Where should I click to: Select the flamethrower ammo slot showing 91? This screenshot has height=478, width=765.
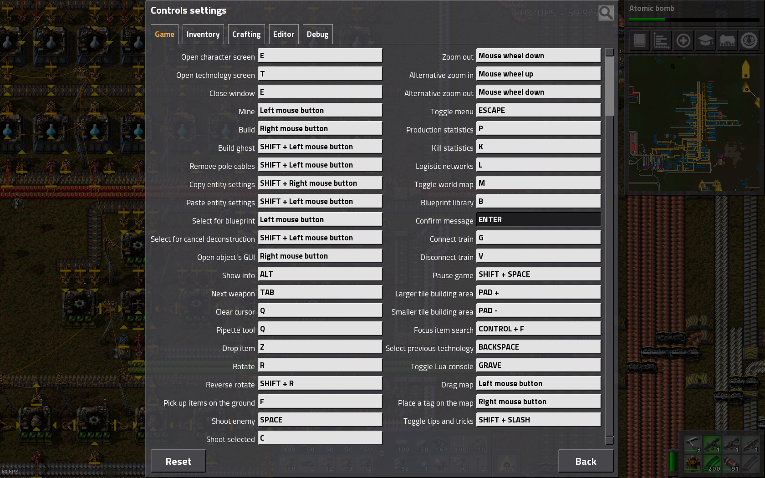click(x=731, y=463)
